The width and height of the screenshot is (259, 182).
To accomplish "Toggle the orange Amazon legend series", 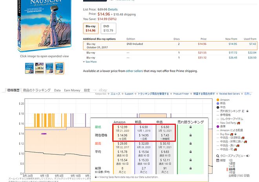I will click(x=223, y=100).
